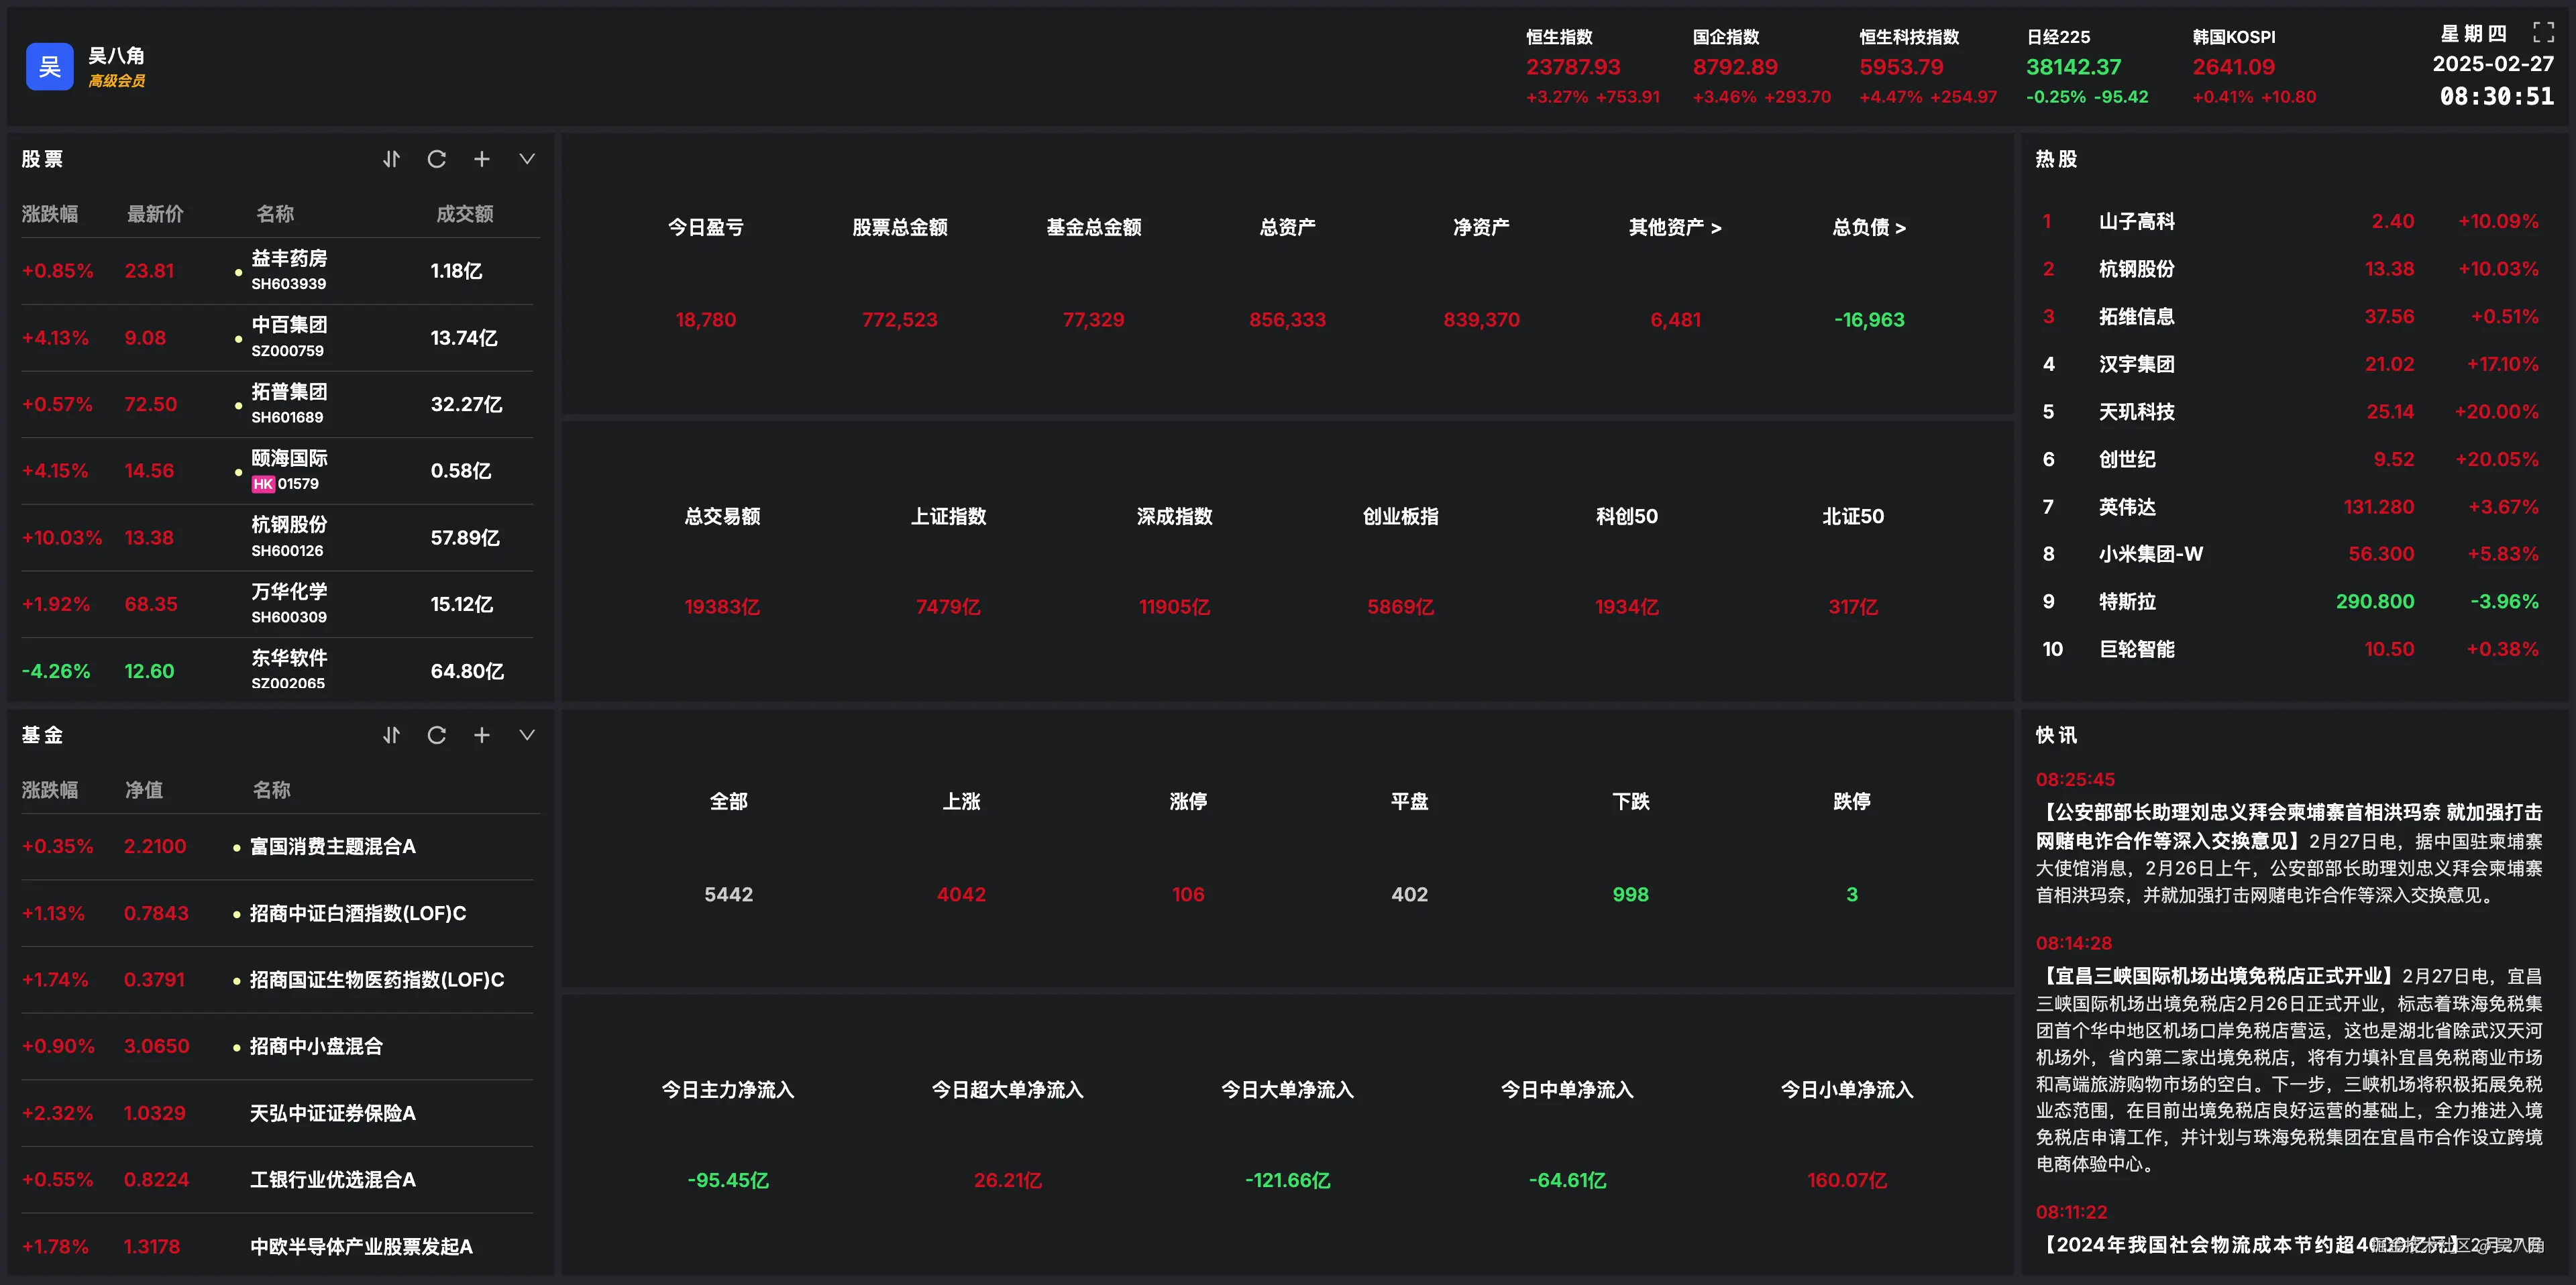Open 总负债 details link
The image size is (2576, 1285).
1868,228
